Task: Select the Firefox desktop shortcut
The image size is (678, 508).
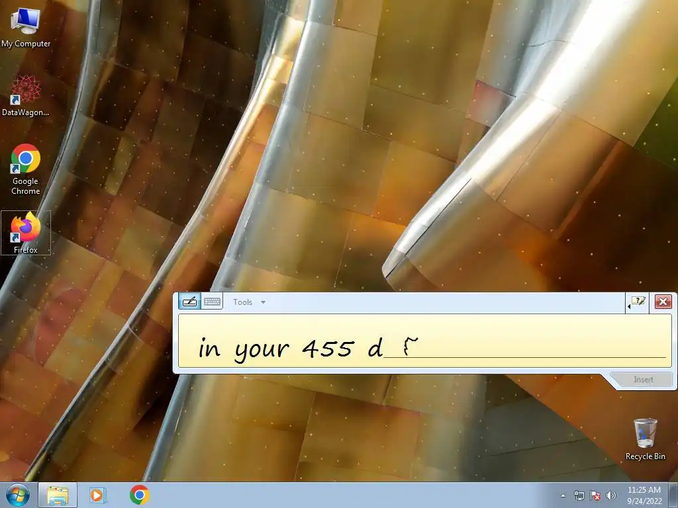Action: point(26,233)
